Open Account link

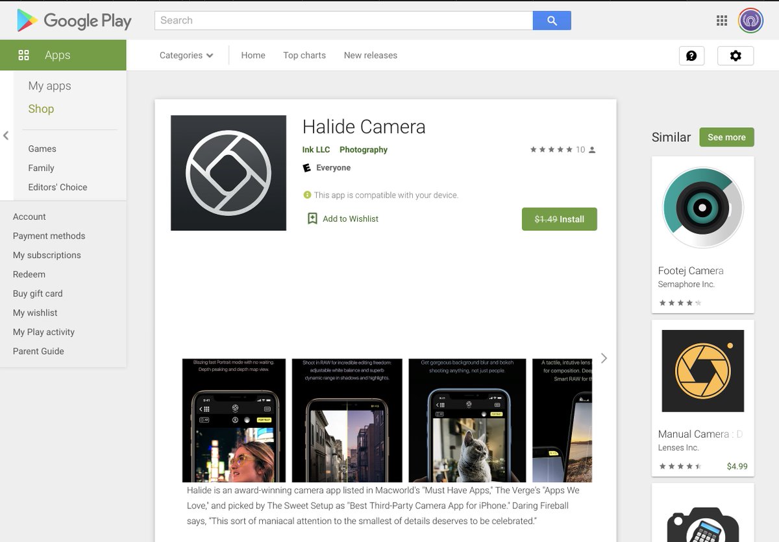(29, 217)
